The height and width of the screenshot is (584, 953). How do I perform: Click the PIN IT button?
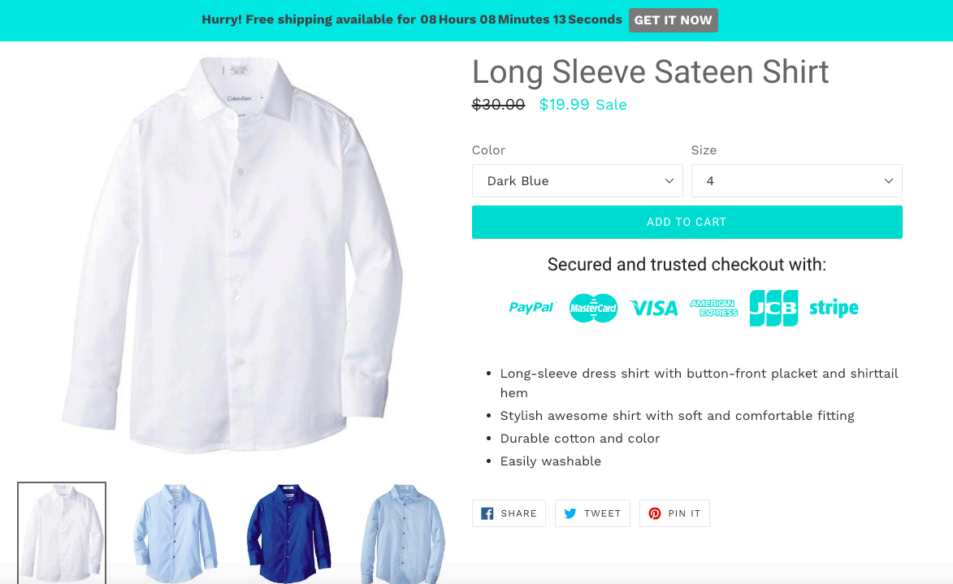[x=674, y=513]
